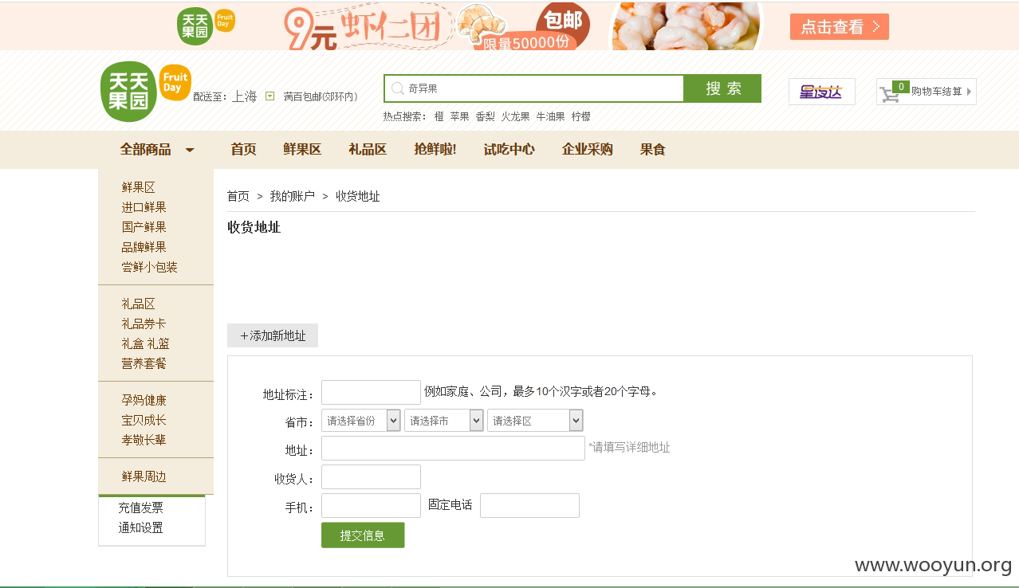
Task: Click 宝贝成长 in left sidebar
Action: 144,420
